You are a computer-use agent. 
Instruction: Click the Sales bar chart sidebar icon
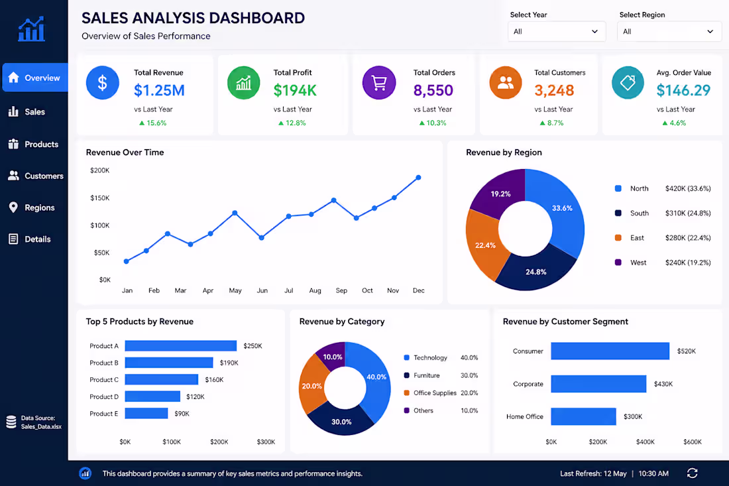click(13, 111)
